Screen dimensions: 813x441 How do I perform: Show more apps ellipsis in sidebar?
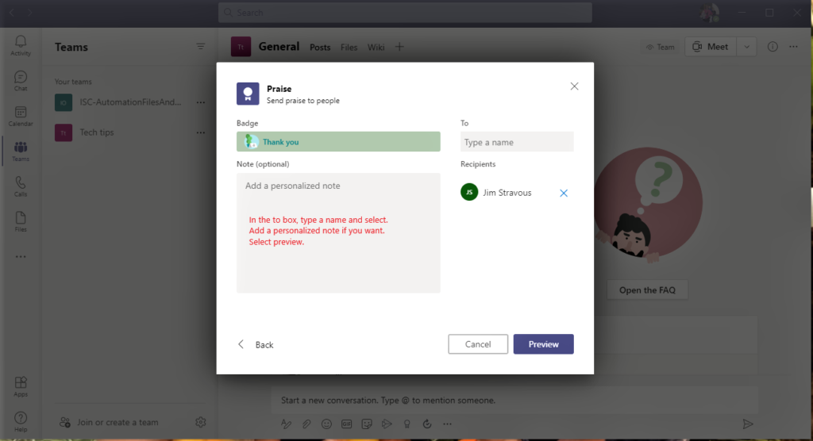21,256
